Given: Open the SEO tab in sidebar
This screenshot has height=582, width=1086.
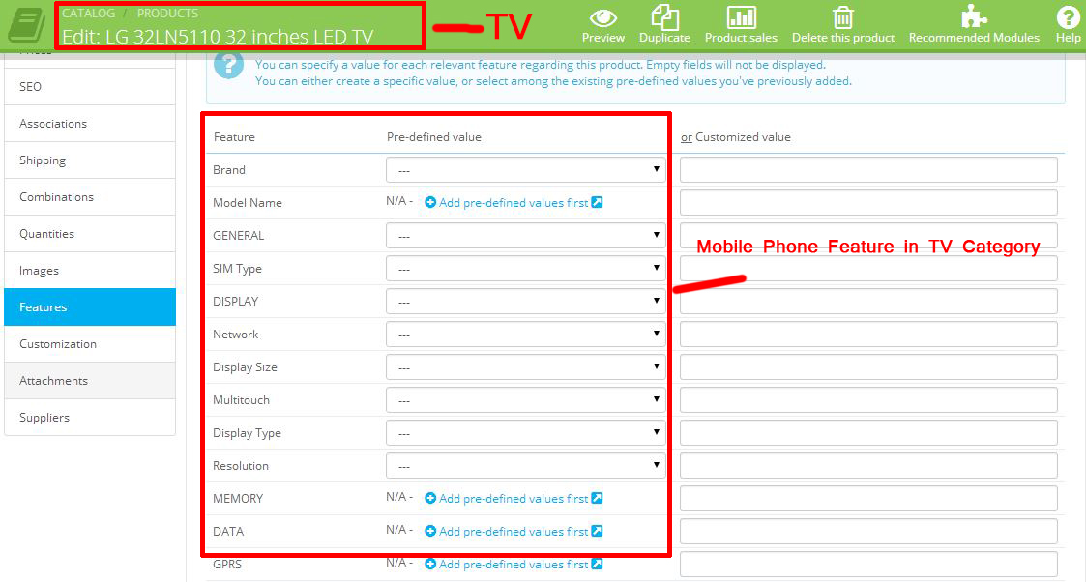Looking at the screenshot, I should (90, 86).
